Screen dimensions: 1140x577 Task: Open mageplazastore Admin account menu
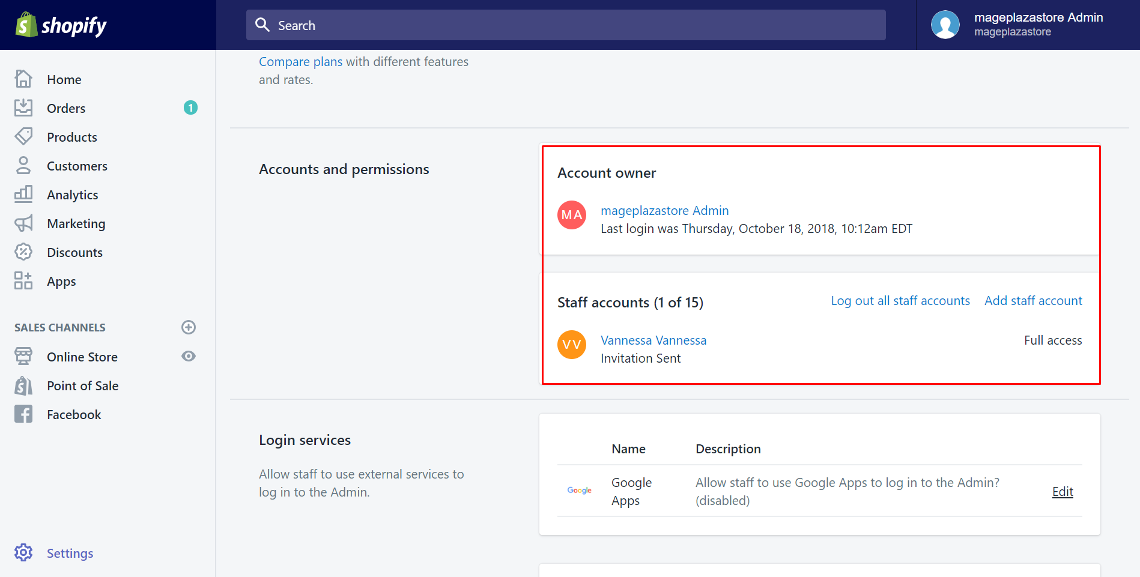1028,25
